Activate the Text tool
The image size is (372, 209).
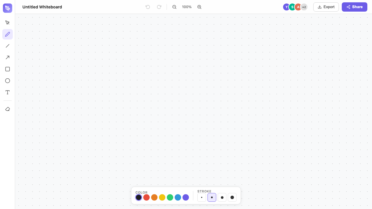pos(8,92)
